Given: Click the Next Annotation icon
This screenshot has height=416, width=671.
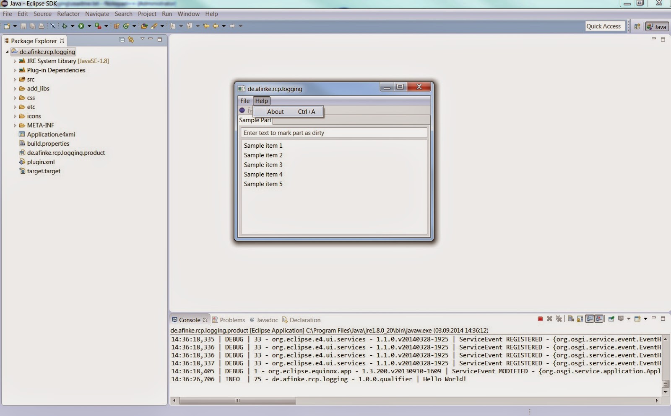Looking at the screenshot, I should 172,26.
